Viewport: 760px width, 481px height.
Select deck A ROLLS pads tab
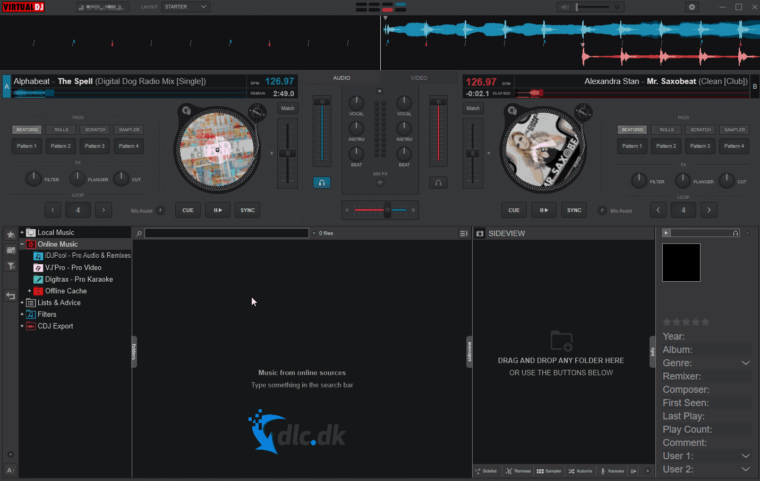coord(61,130)
